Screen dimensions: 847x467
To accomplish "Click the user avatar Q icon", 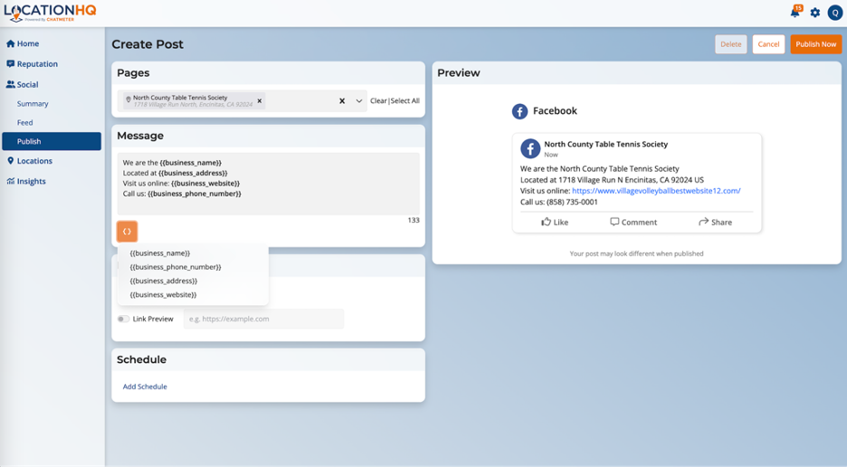I will (835, 13).
